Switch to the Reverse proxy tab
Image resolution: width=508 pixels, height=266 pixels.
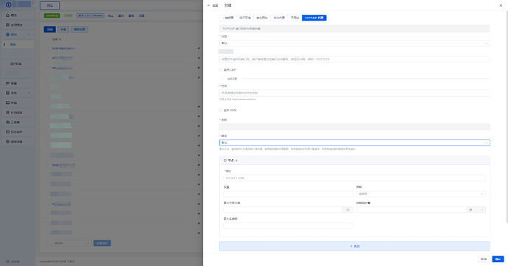coord(279,18)
